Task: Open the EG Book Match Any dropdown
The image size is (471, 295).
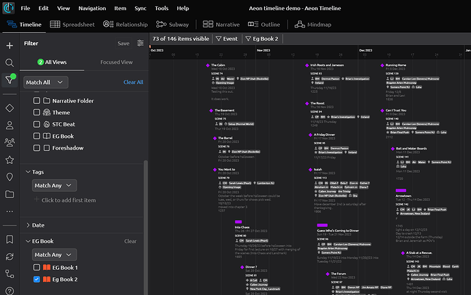Action: [x=55, y=255]
